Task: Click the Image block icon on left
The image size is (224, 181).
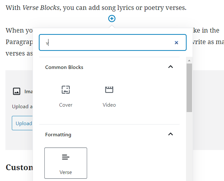Action: [17, 91]
